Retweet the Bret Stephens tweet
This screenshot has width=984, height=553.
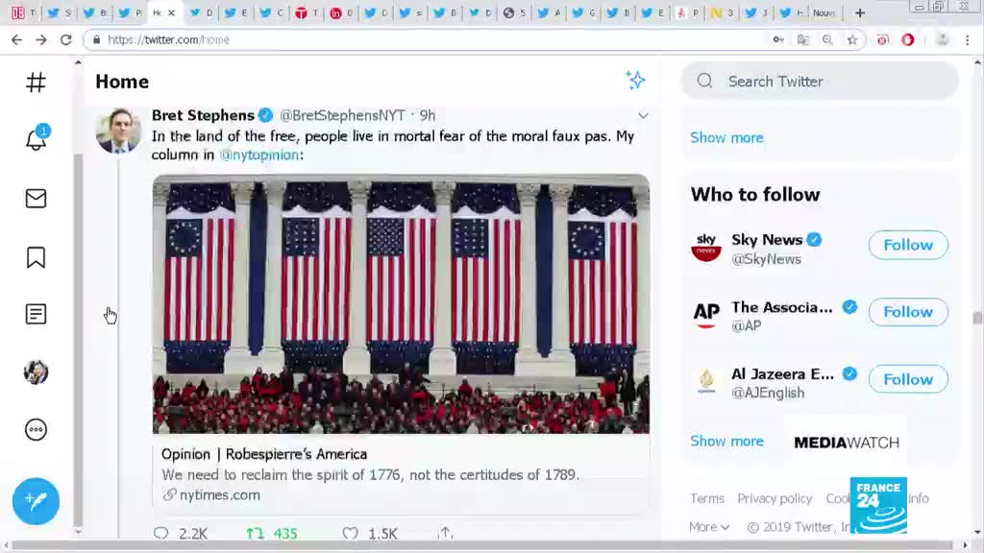(x=255, y=534)
